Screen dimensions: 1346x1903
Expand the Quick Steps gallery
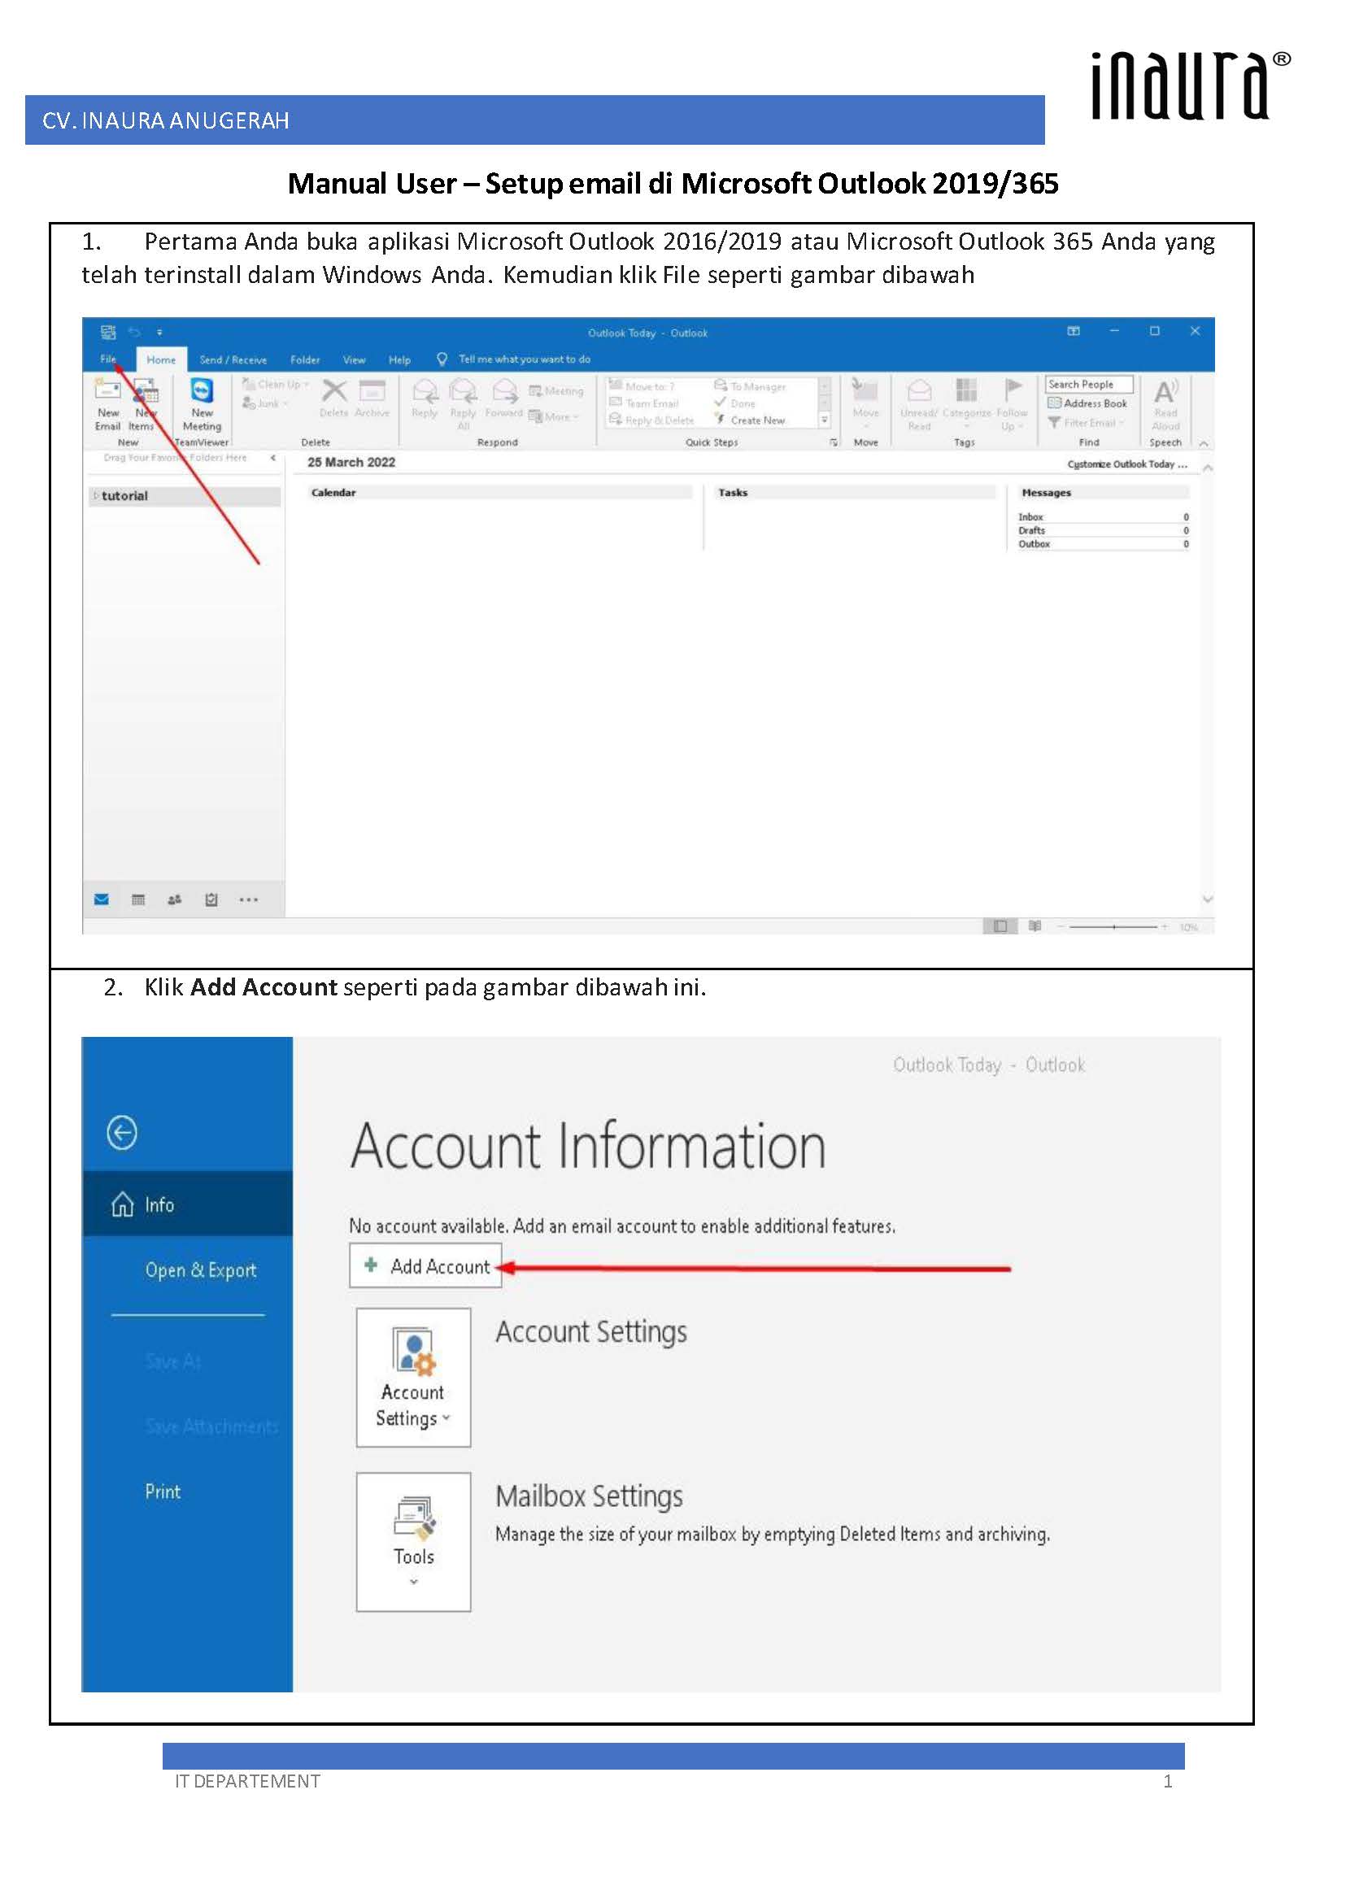click(x=825, y=420)
